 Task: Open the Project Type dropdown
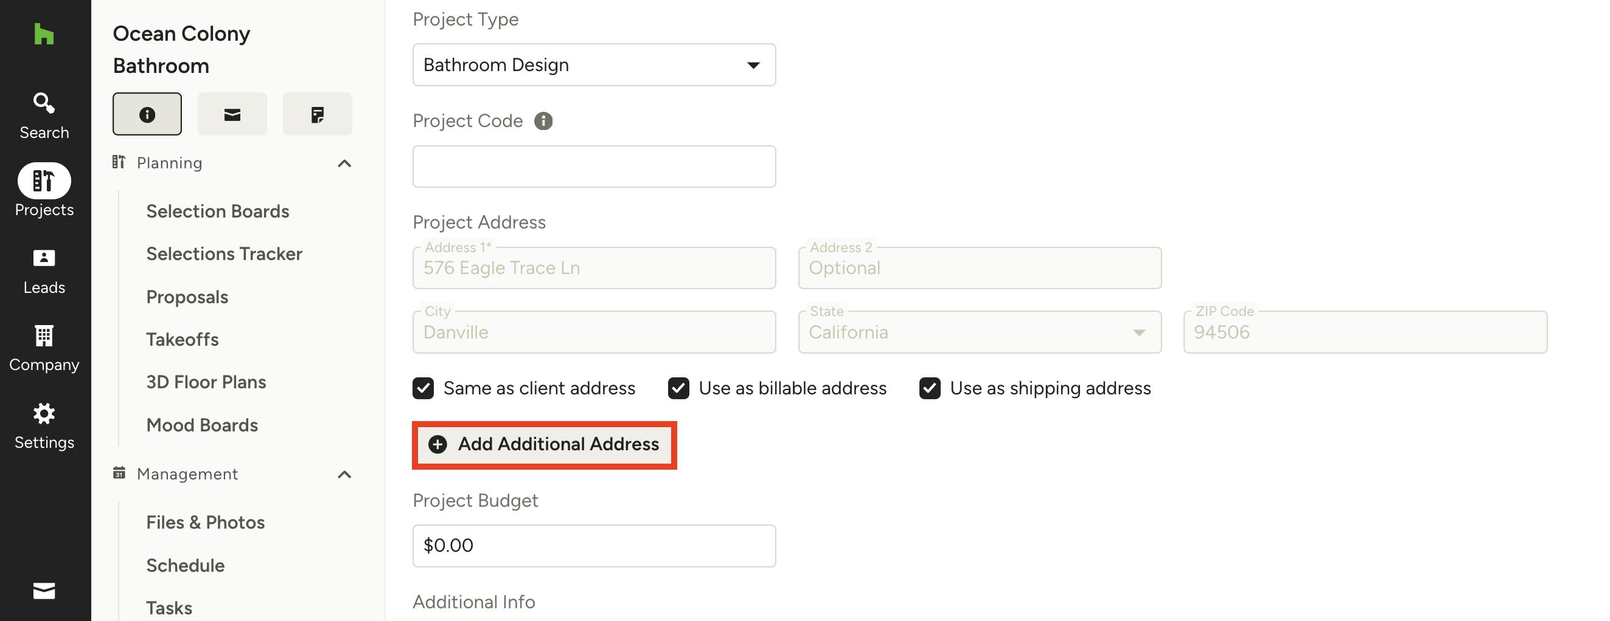594,65
